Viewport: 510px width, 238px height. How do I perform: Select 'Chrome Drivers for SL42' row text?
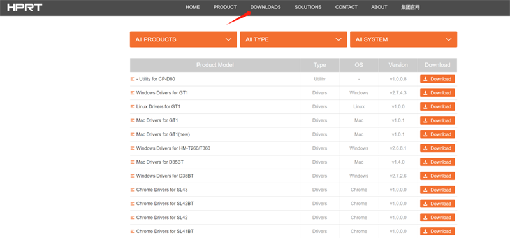pos(162,218)
